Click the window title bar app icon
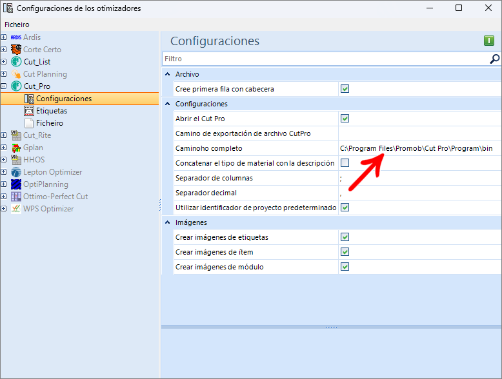502x379 pixels. coord(8,8)
